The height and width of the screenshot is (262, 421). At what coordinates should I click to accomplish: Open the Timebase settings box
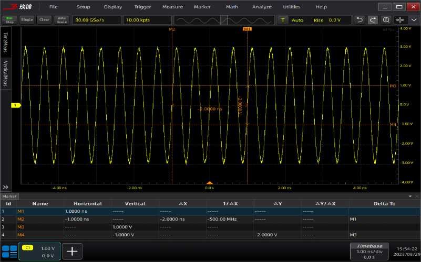371,251
